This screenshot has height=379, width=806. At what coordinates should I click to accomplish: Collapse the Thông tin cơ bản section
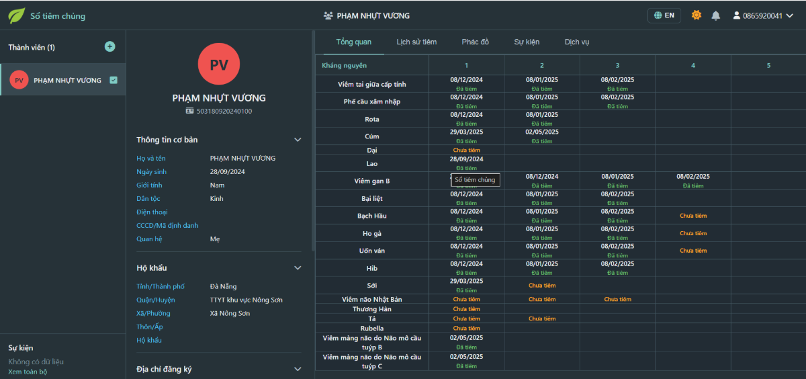point(298,140)
